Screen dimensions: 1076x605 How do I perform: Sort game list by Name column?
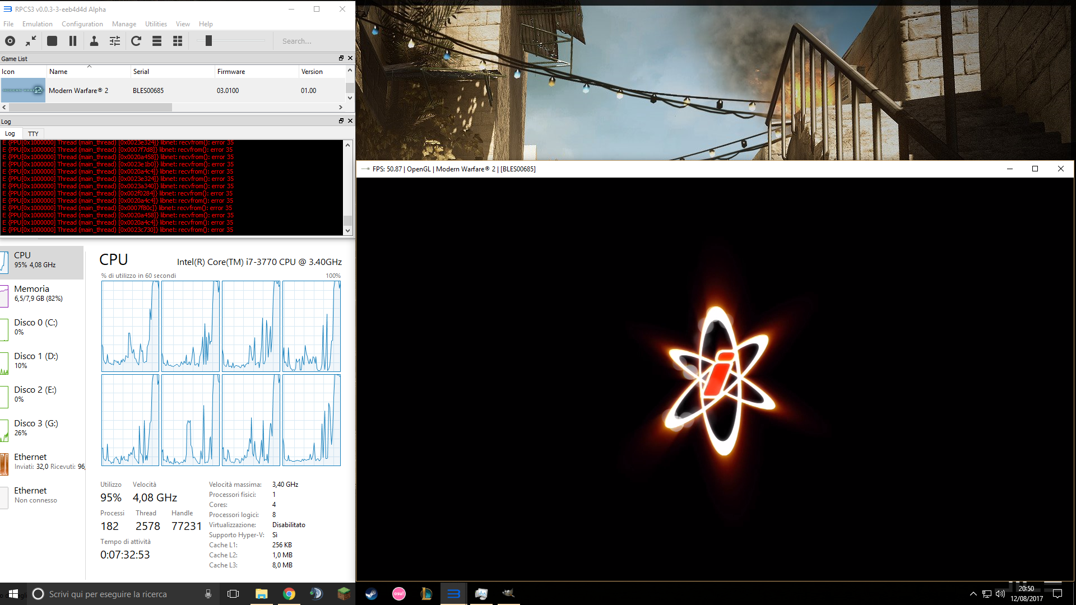58,72
